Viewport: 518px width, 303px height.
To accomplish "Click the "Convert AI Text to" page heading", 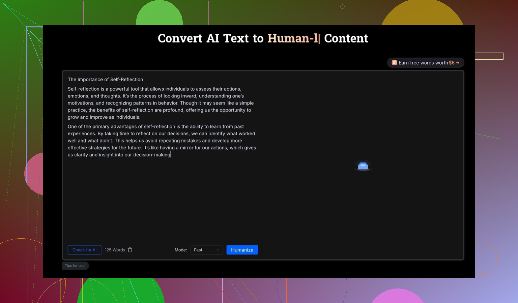I will point(210,38).
